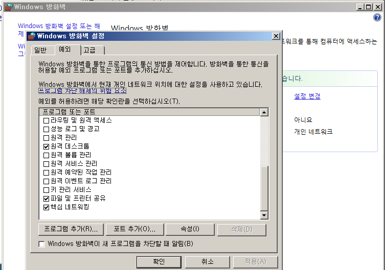385x270 pixels.
Task: Uncheck 원격 데스크톱 exception
Action: point(46,146)
